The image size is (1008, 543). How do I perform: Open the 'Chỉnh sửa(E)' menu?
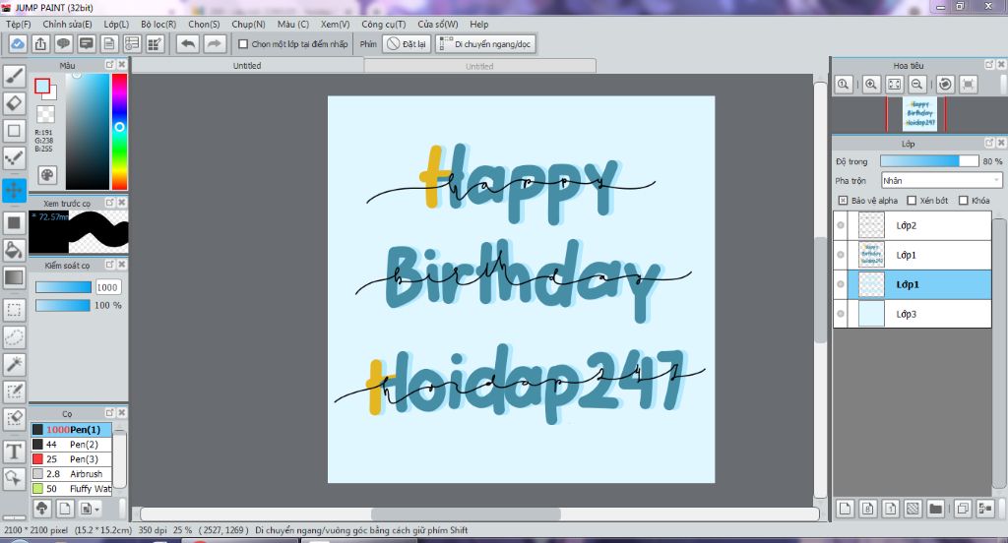[x=68, y=25]
